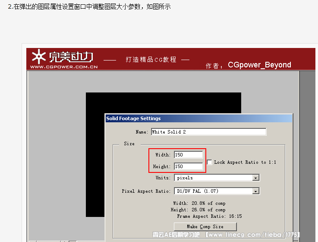This screenshot has height=242, width=318.
Task: Click the author name CGpower_Beyond
Action: 259,65
